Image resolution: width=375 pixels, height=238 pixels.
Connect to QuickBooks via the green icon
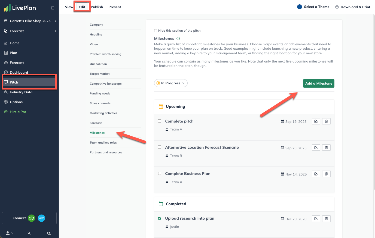(x=32, y=218)
